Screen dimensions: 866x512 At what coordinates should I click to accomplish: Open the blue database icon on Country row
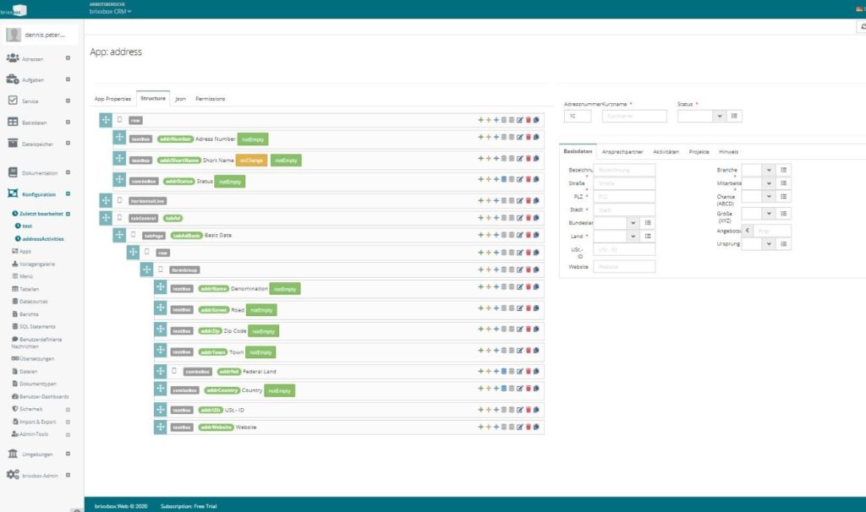(504, 389)
